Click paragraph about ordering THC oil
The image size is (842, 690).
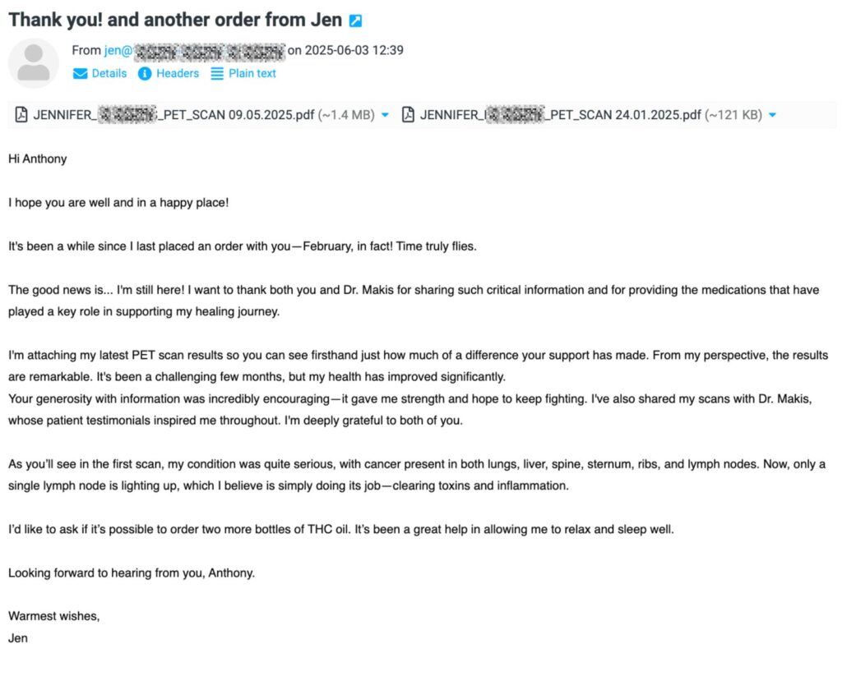(341, 530)
